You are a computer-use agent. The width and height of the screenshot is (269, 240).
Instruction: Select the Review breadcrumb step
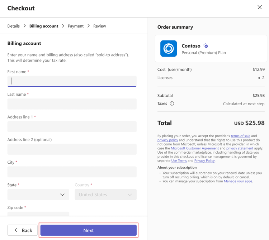(100, 26)
